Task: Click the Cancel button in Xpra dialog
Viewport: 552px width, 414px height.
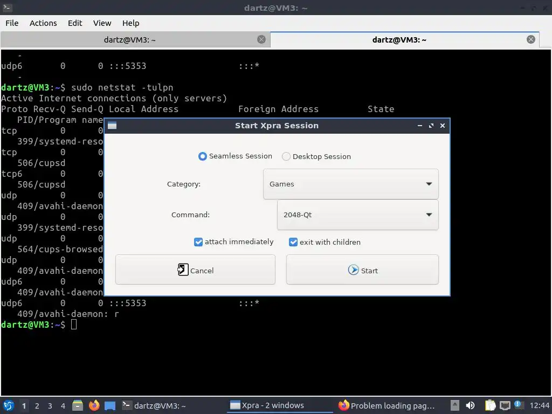Action: coord(195,270)
